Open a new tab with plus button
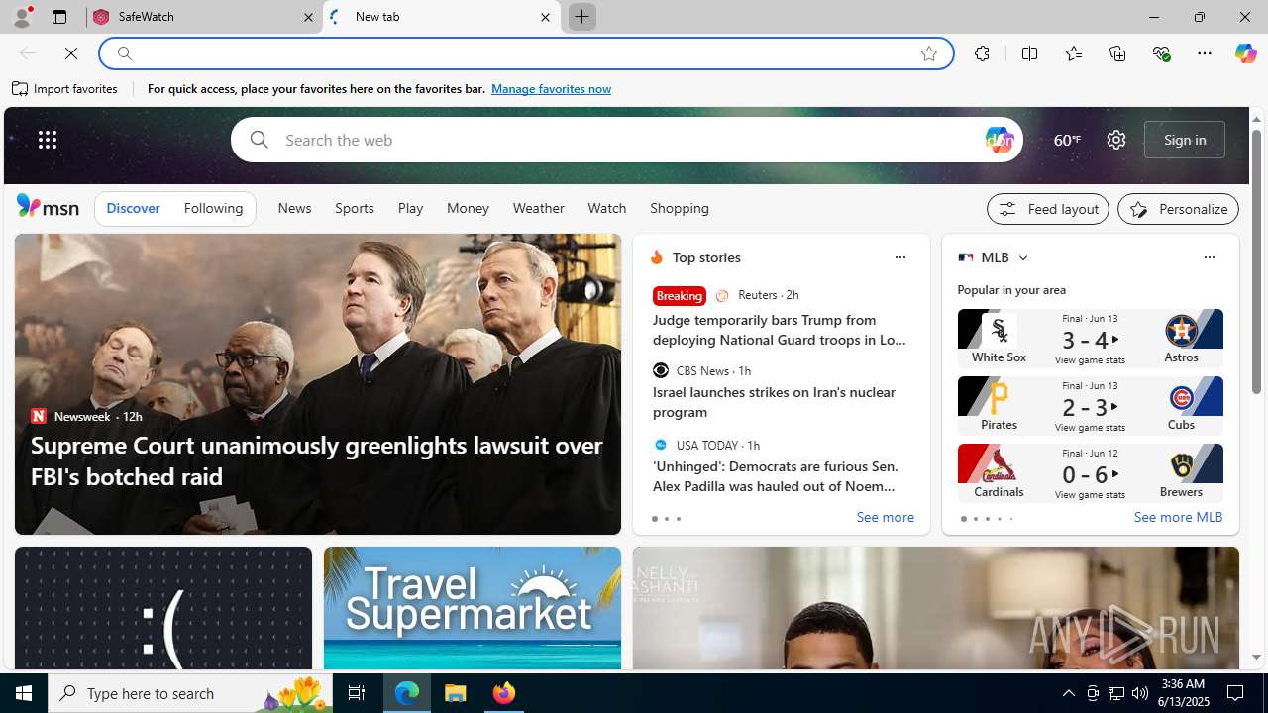This screenshot has height=713, width=1268. click(581, 17)
